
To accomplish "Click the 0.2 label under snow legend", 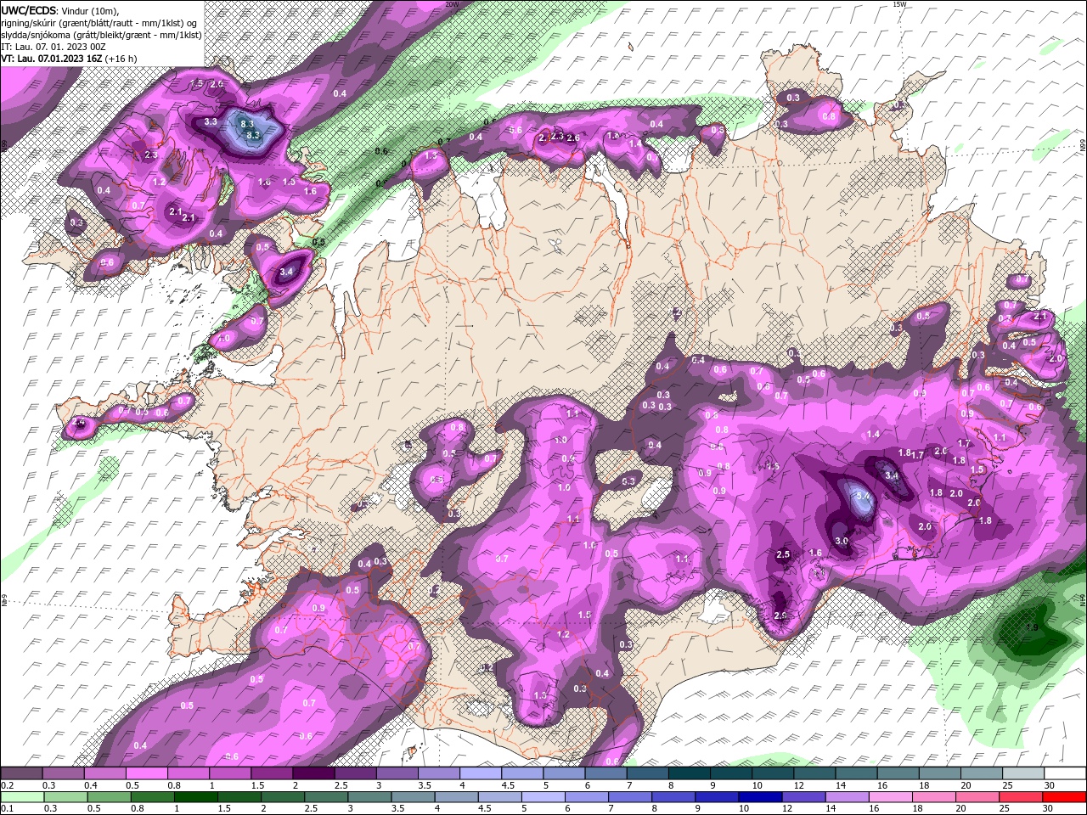I will tap(7, 785).
